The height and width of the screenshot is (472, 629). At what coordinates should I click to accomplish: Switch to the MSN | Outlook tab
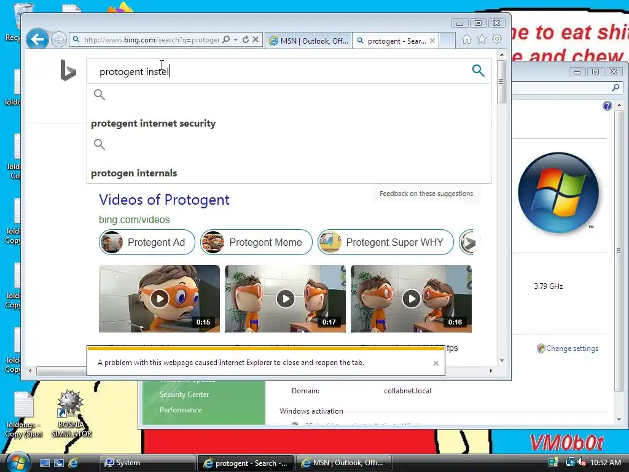tap(308, 41)
